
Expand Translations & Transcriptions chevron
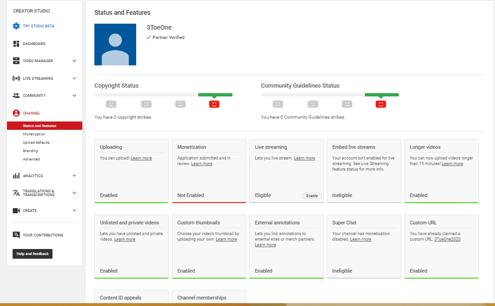coord(74,193)
